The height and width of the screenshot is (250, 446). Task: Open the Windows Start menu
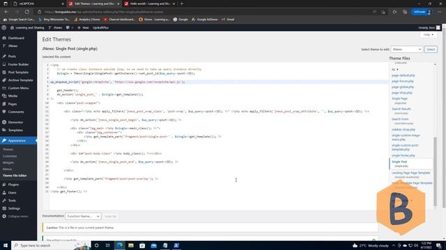point(6,245)
